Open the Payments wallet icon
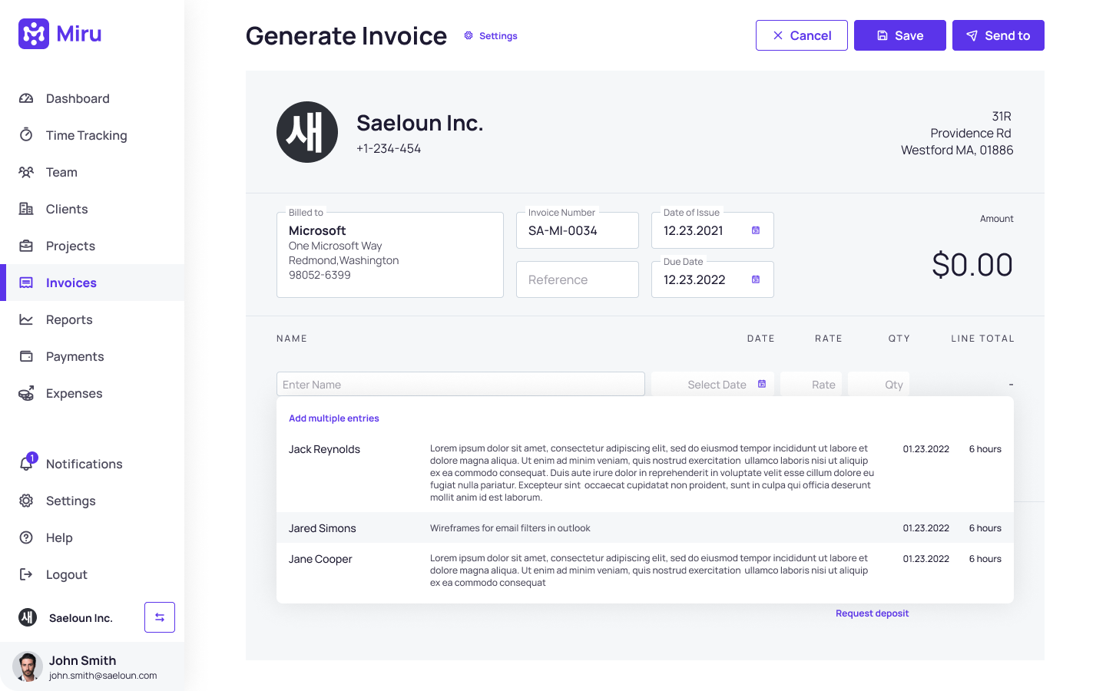This screenshot has width=1106, height=691. (x=26, y=356)
